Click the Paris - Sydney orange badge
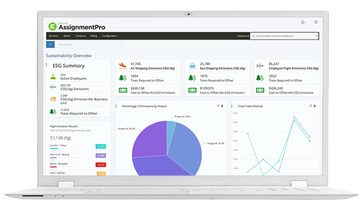This screenshot has width=361, height=207. click(x=101, y=174)
